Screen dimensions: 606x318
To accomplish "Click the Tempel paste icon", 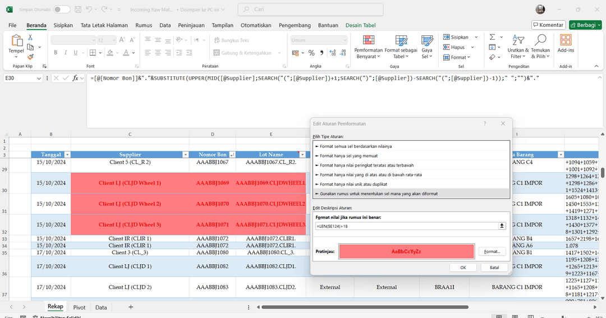I will [16, 40].
